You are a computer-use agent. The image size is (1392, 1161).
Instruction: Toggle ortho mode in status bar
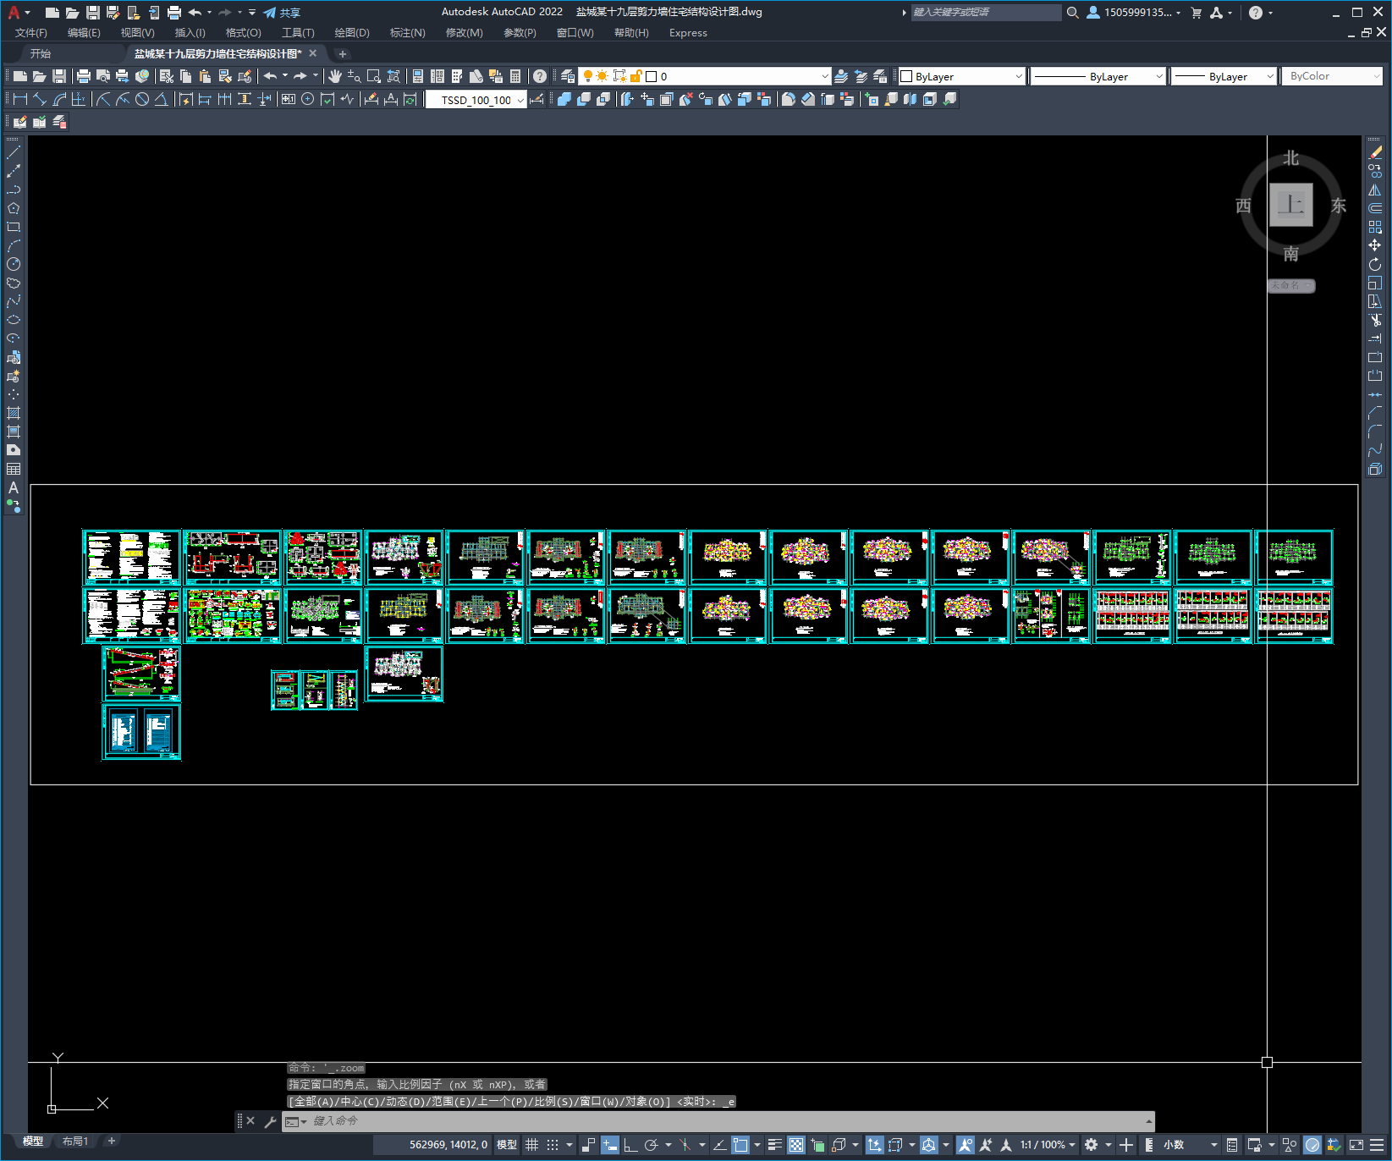[x=630, y=1145]
